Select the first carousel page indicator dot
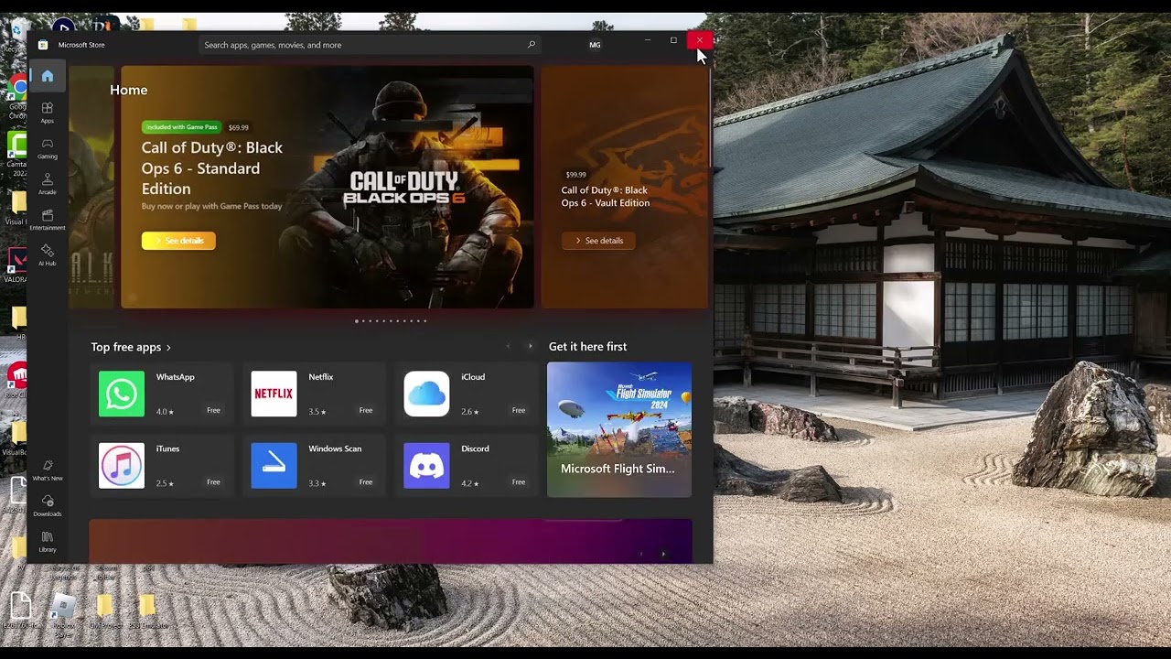 click(x=357, y=321)
